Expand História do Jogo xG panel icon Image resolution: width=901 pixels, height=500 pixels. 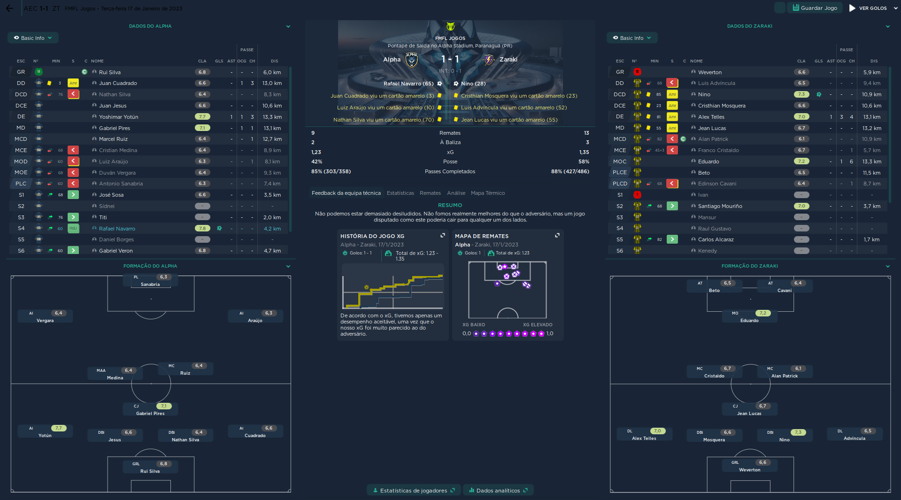(x=442, y=236)
